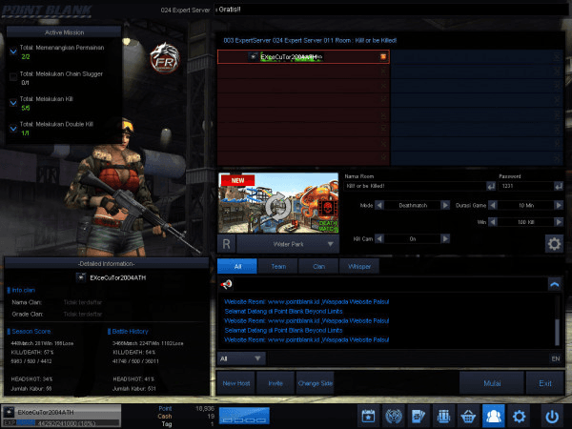Open room advanced settings gear
This screenshot has width=572, height=429.
click(554, 244)
